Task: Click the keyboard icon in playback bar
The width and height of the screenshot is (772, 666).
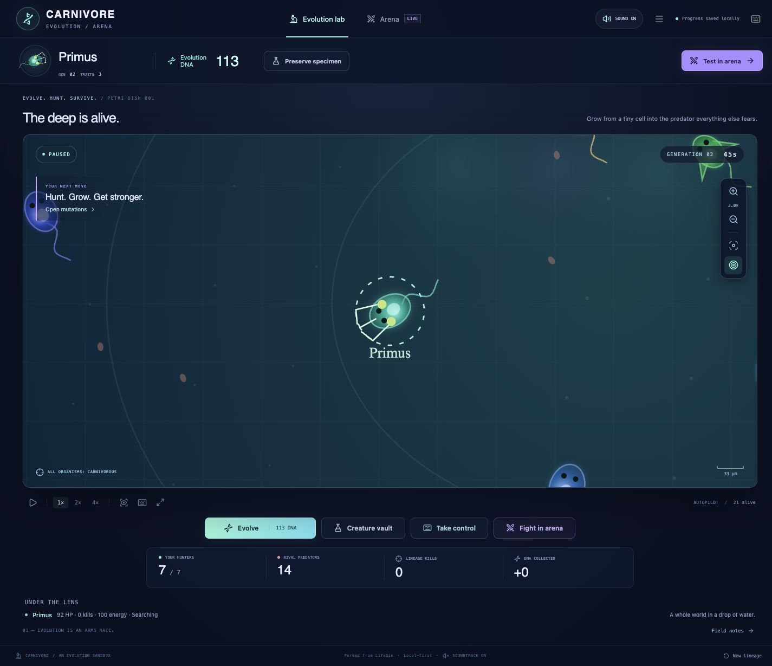Action: [x=142, y=502]
